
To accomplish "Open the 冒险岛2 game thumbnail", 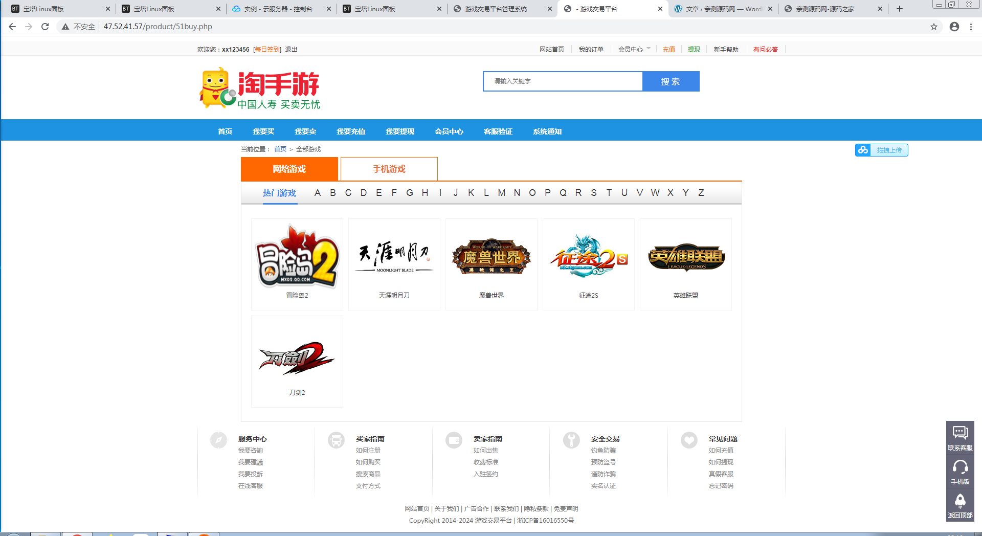I will coord(297,264).
